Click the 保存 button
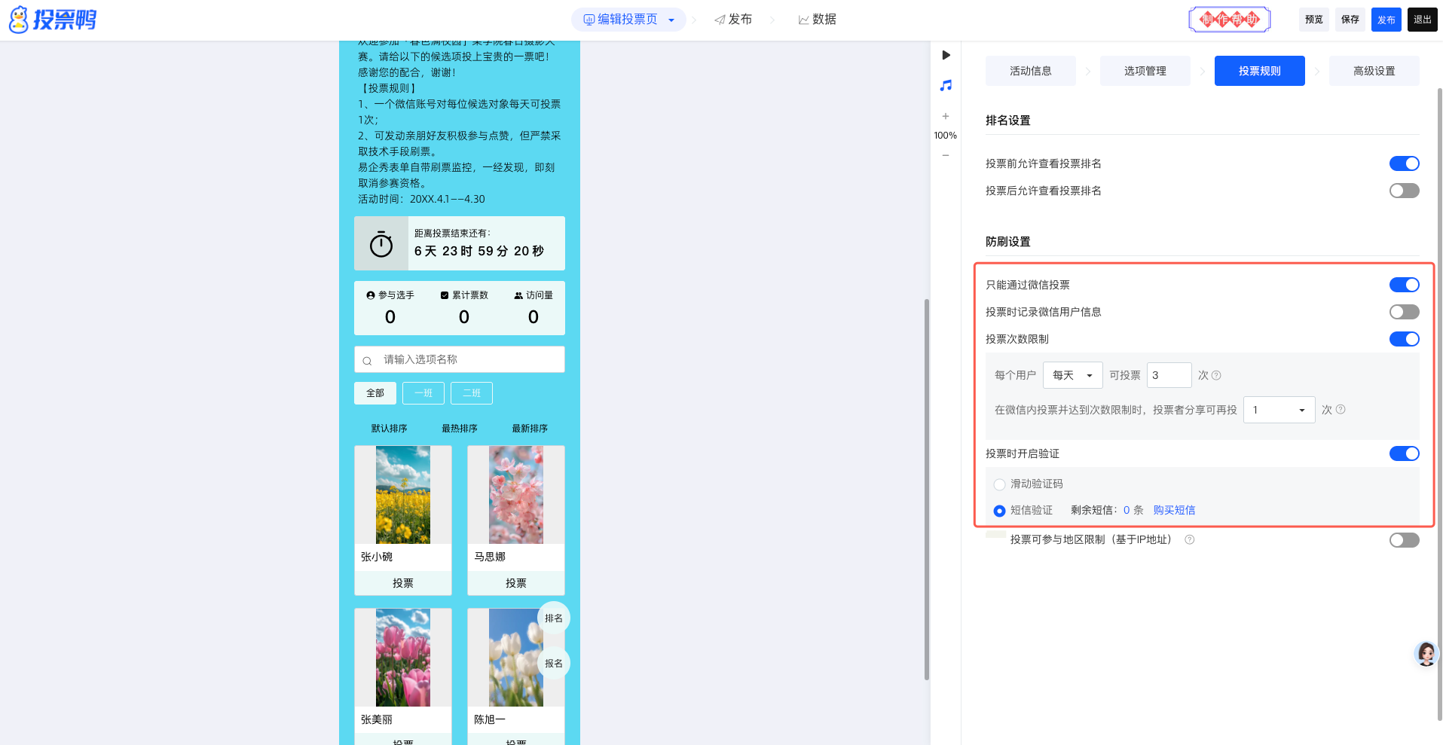 [1350, 20]
